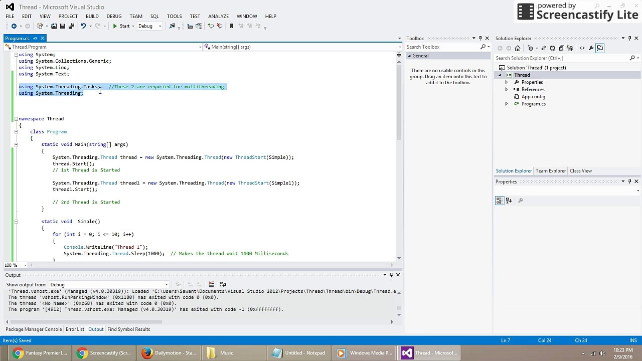Viewport: 642px width, 361px height.
Task: Click the Navigate Backward toolbar icon
Action: [x=14, y=26]
